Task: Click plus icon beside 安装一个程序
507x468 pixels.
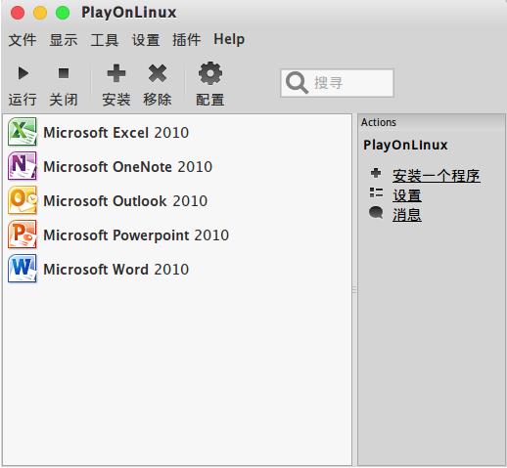Action: click(x=376, y=173)
